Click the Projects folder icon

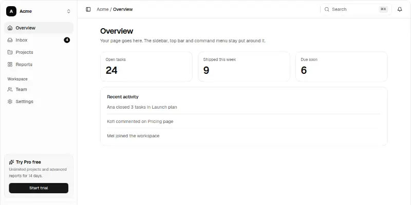[10, 52]
